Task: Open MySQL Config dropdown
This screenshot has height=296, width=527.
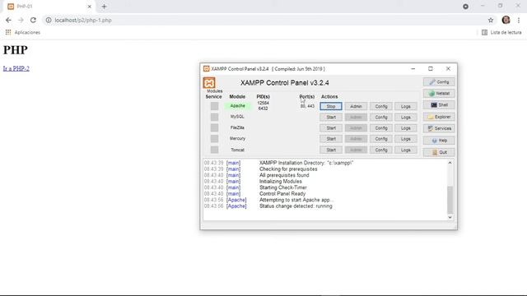Action: (x=381, y=117)
